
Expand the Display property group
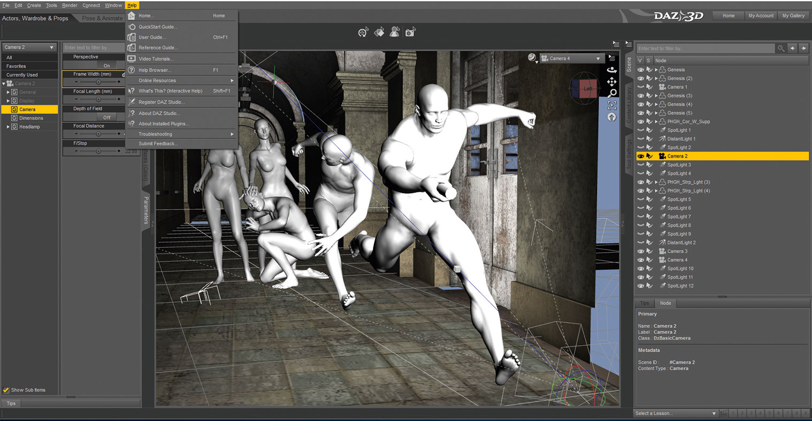tap(8, 101)
